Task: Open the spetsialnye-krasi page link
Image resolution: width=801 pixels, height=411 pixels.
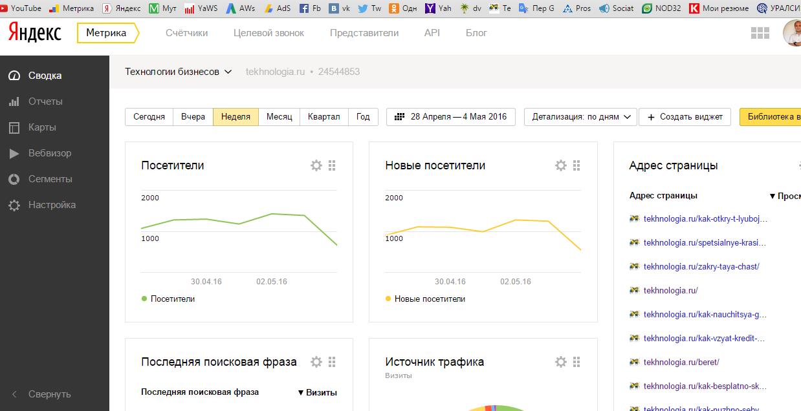Action: pyautogui.click(x=705, y=243)
